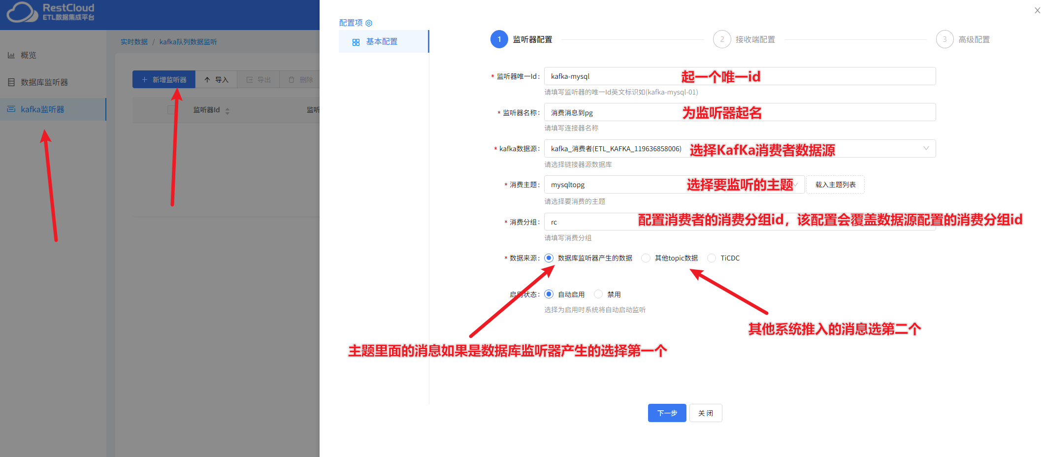Click the 关闭 button
The image size is (1041, 457).
click(x=706, y=413)
